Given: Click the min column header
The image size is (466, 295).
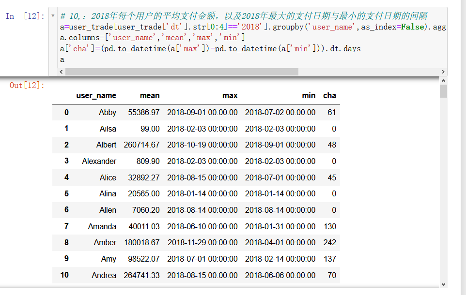Looking at the screenshot, I should pos(309,96).
